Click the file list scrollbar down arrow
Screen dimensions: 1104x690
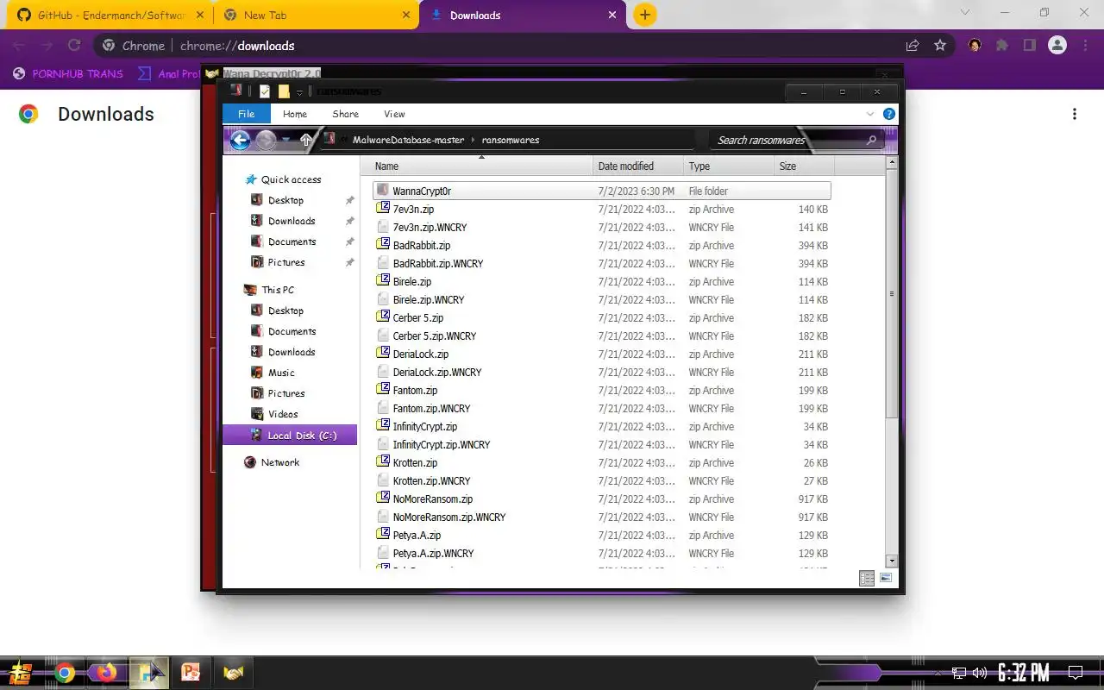tap(892, 561)
